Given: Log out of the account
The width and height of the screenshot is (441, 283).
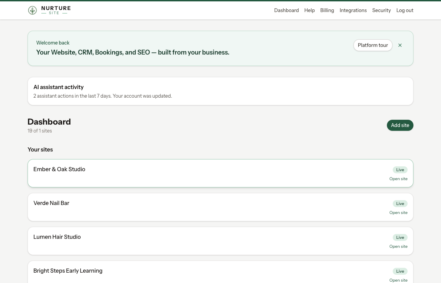Looking at the screenshot, I should (405, 10).
